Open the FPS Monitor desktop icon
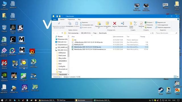The image size is (182, 102). (12, 52)
